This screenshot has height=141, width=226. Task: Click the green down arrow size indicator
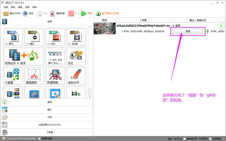coord(208,31)
